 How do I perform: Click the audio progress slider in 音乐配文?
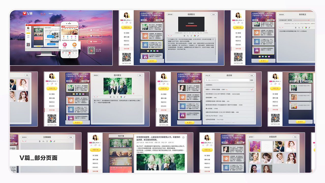pyautogui.click(x=304, y=20)
